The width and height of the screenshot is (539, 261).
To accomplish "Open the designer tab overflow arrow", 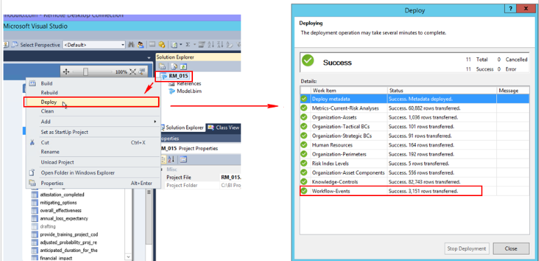I will pos(149,58).
